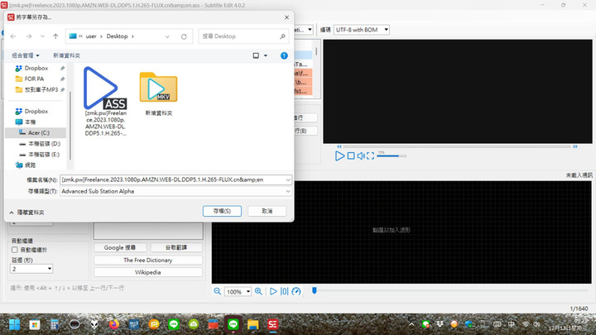Stop the video with the square icon

(x=351, y=156)
